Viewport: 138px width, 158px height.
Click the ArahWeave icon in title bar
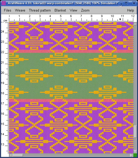tap(4, 3)
